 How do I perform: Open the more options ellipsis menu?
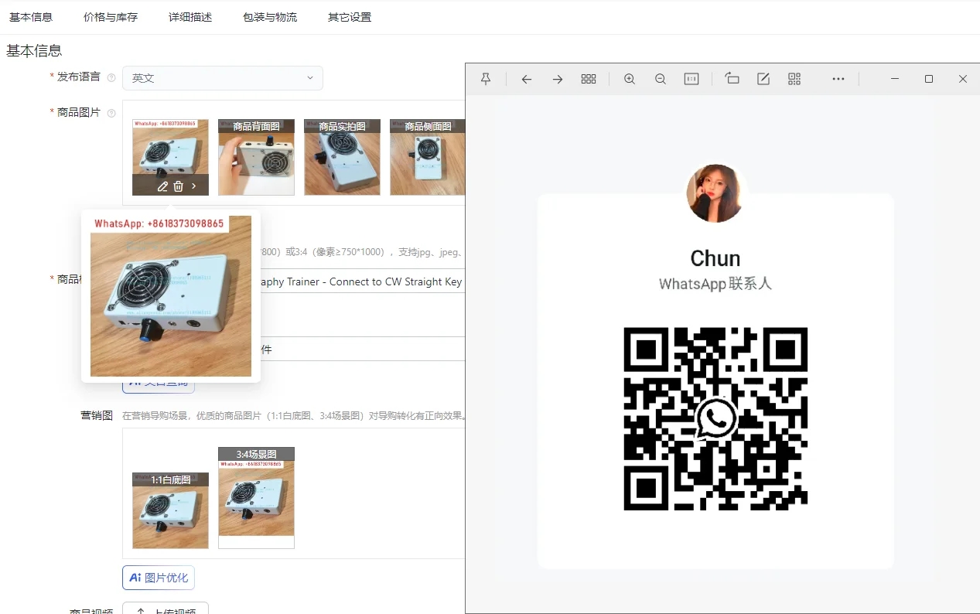[838, 79]
